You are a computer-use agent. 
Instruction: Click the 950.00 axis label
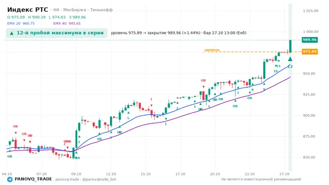pyautogui.click(x=309, y=73)
